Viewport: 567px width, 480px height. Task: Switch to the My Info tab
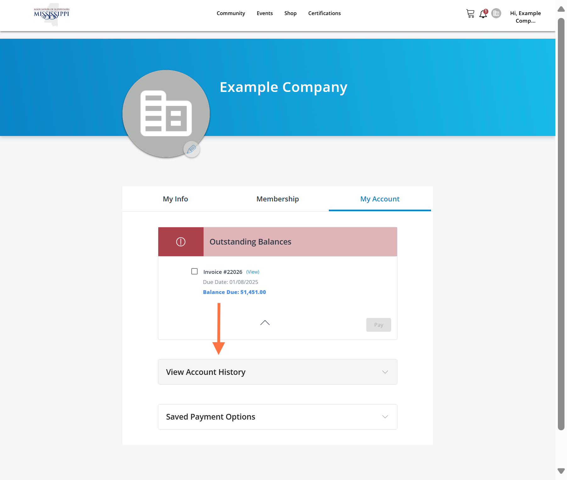coord(175,199)
